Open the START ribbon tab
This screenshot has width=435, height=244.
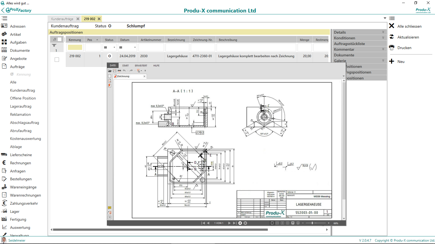click(x=125, y=66)
